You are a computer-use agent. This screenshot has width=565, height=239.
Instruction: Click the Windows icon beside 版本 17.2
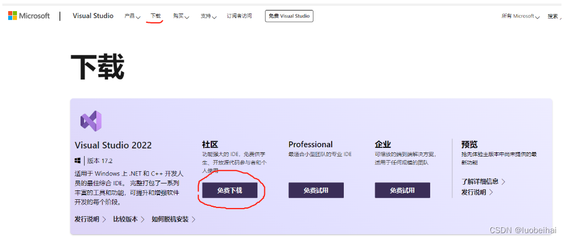(78, 161)
